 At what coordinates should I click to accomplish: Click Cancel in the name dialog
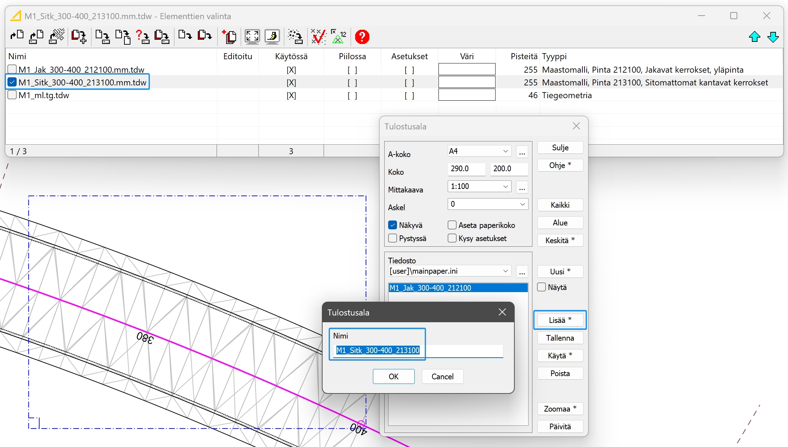[442, 376]
